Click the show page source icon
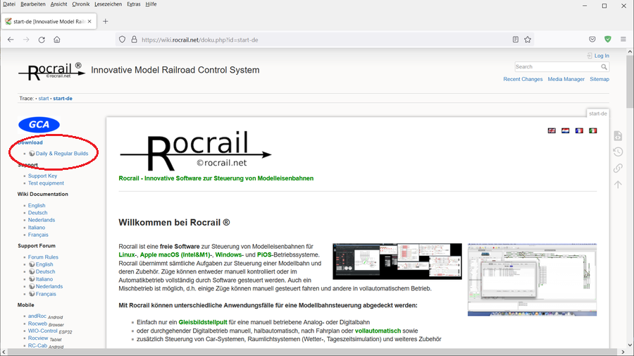The image size is (634, 356). [x=618, y=135]
